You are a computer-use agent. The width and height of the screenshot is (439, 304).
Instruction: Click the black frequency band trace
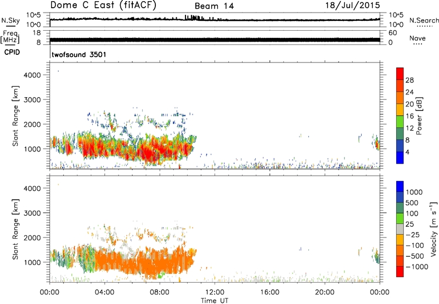click(x=215, y=40)
